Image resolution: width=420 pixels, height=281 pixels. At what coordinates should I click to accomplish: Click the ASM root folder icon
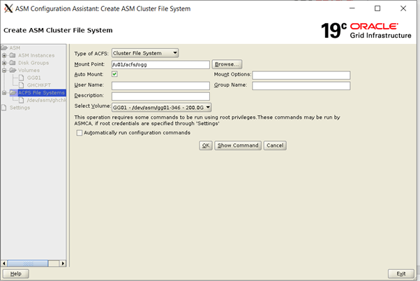tap(5, 48)
